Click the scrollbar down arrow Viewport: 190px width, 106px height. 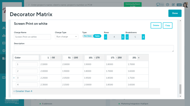(180, 96)
